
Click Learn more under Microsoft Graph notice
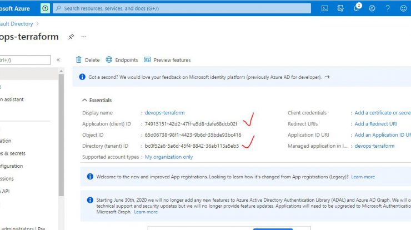(146, 212)
